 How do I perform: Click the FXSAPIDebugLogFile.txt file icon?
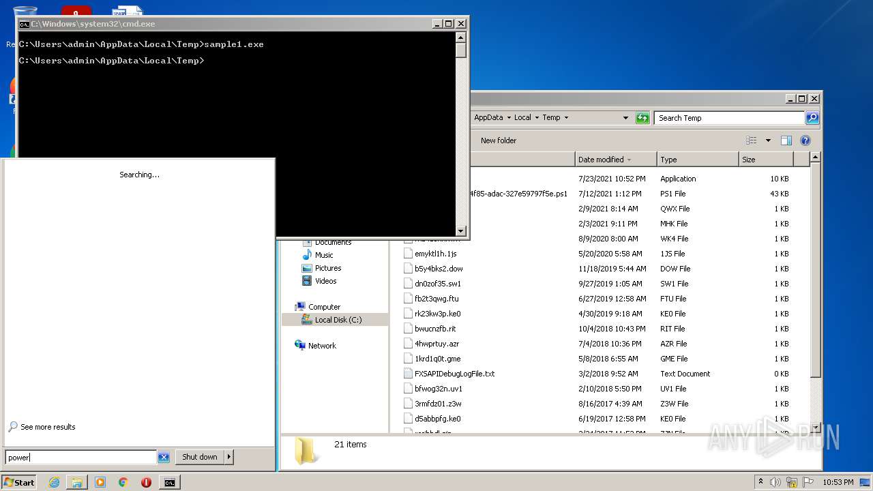[409, 374]
